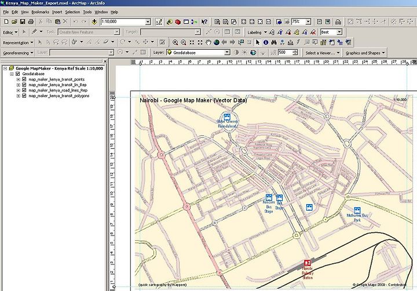The height and width of the screenshot is (291, 417).
Task: Go to next extent arrow
Action: (x=232, y=42)
